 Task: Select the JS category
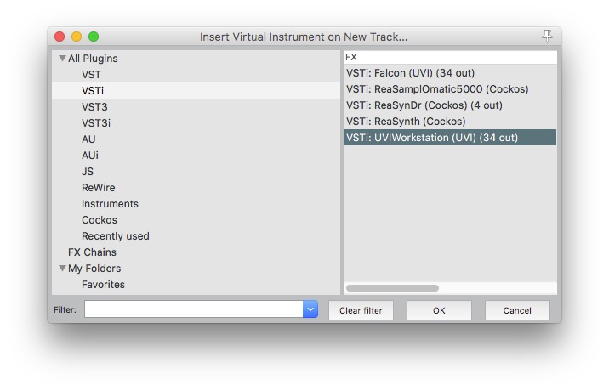(88, 172)
